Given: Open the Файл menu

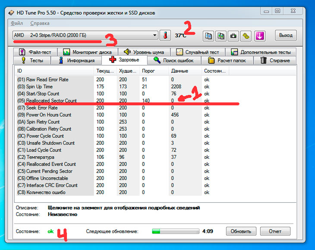Looking at the screenshot, I should tap(17, 23).
